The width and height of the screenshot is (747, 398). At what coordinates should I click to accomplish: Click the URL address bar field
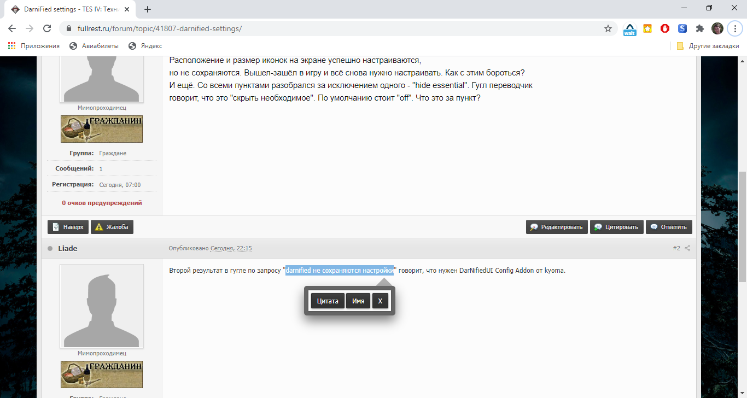click(x=328, y=28)
